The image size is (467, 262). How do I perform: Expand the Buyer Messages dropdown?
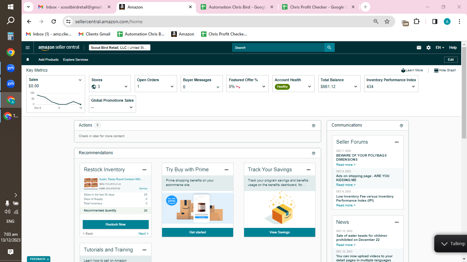[x=218, y=87]
